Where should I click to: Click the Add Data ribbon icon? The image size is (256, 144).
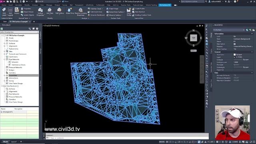click(x=50, y=11)
